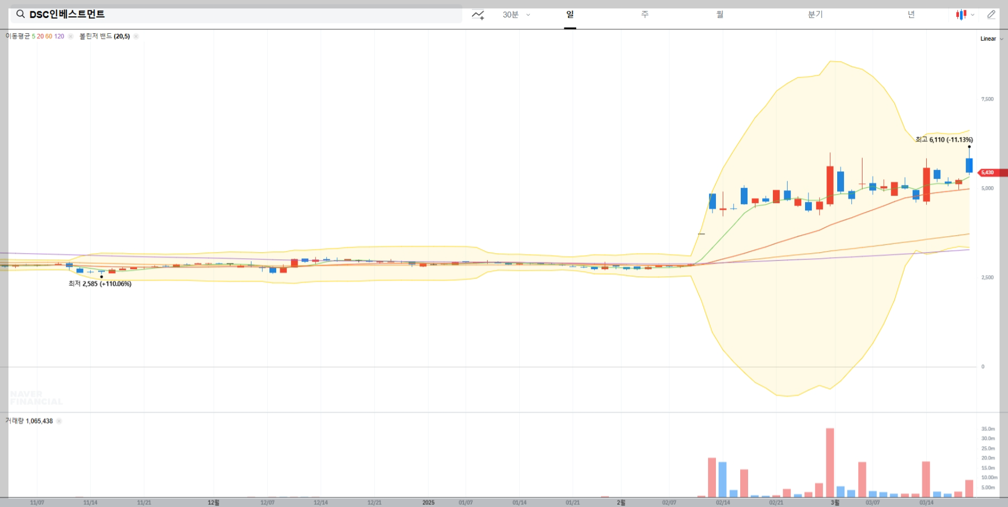Select the pencil drawing tool

pos(991,15)
